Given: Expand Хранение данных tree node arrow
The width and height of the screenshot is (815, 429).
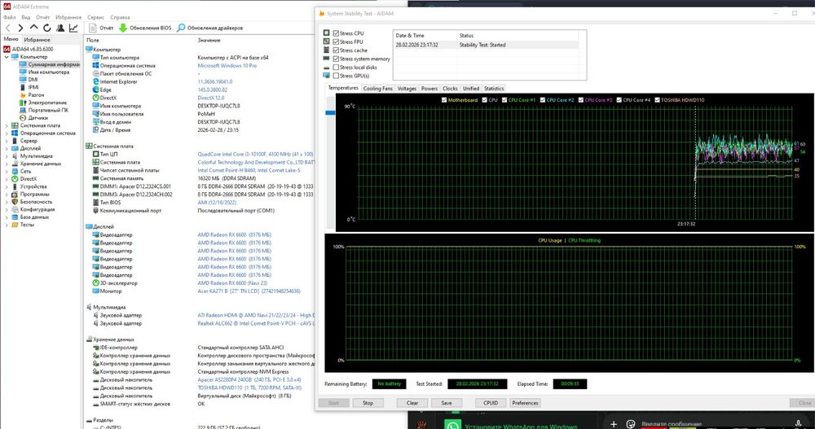Looking at the screenshot, I should 7,164.
